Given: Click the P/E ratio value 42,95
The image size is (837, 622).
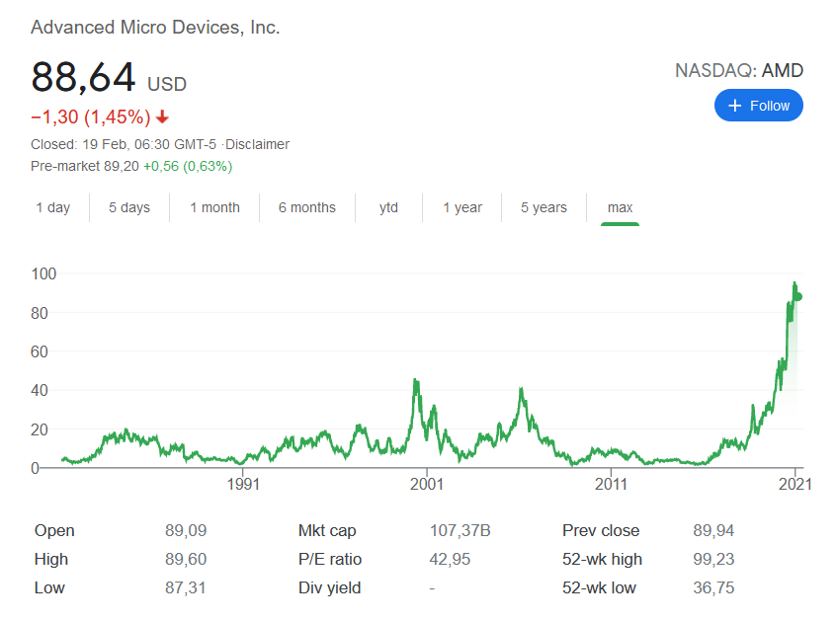Looking at the screenshot, I should click(x=450, y=559).
